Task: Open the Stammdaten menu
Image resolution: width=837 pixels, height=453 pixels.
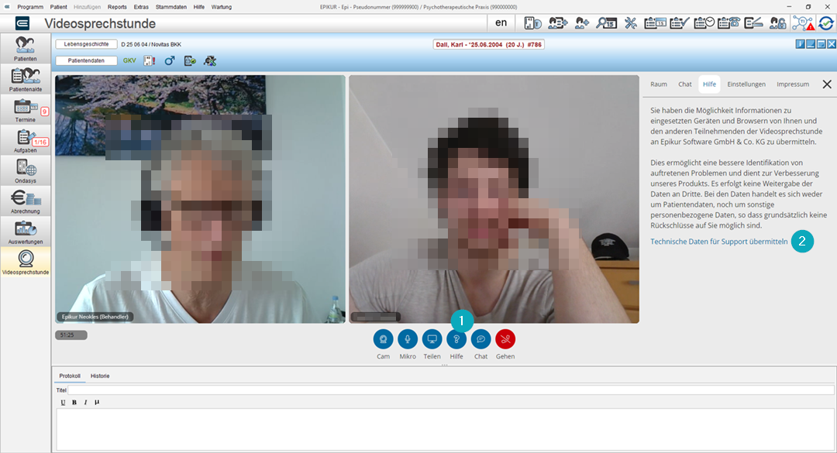Action: [x=170, y=7]
